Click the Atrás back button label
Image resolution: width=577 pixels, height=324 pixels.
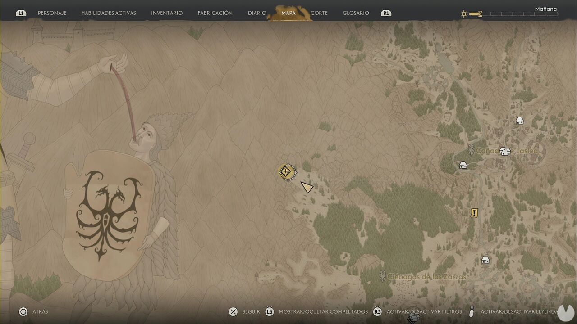40,311
